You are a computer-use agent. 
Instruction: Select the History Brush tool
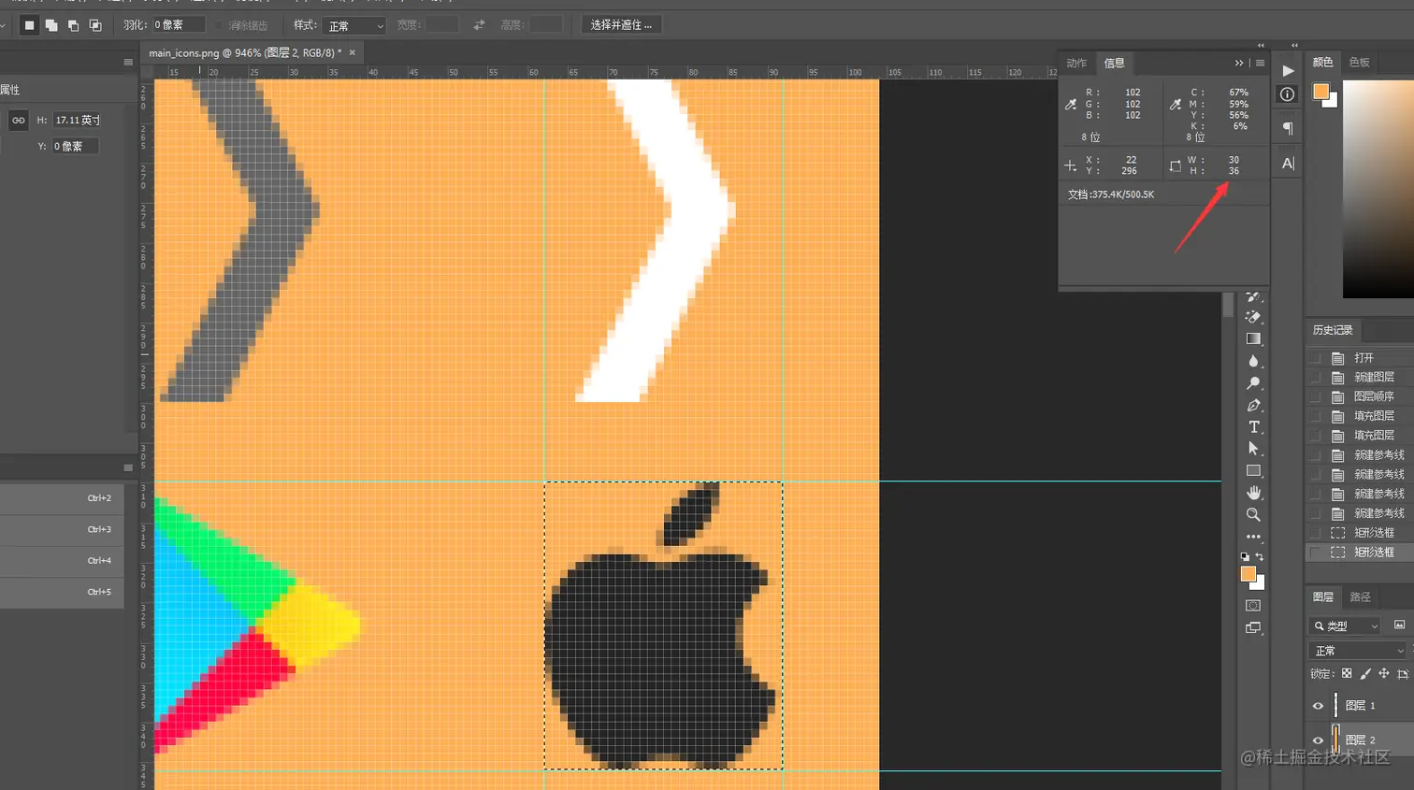1253,296
